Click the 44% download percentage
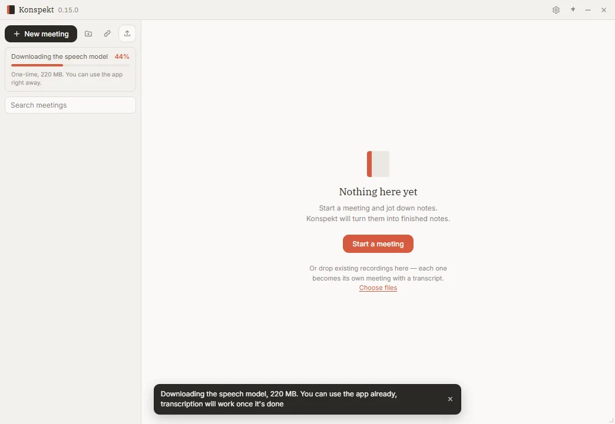615x424 pixels. (122, 57)
